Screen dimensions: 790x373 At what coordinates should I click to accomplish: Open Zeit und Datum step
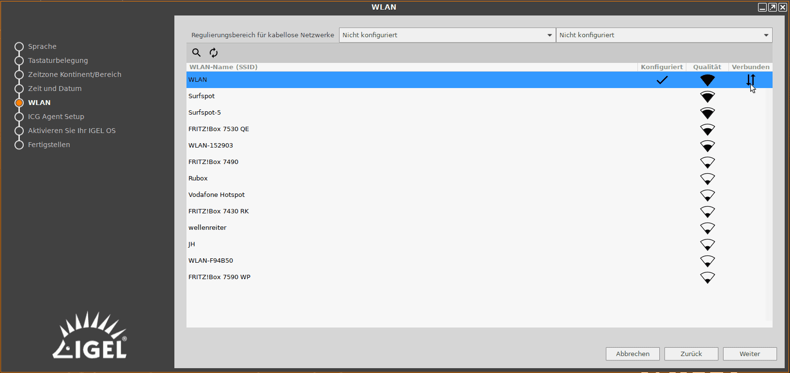pyautogui.click(x=55, y=89)
